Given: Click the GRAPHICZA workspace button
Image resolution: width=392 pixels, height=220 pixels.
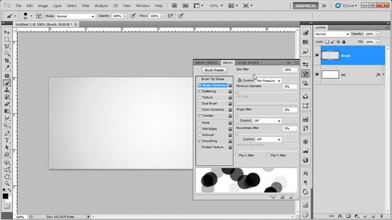Looking at the screenshot, I should coord(306,5).
